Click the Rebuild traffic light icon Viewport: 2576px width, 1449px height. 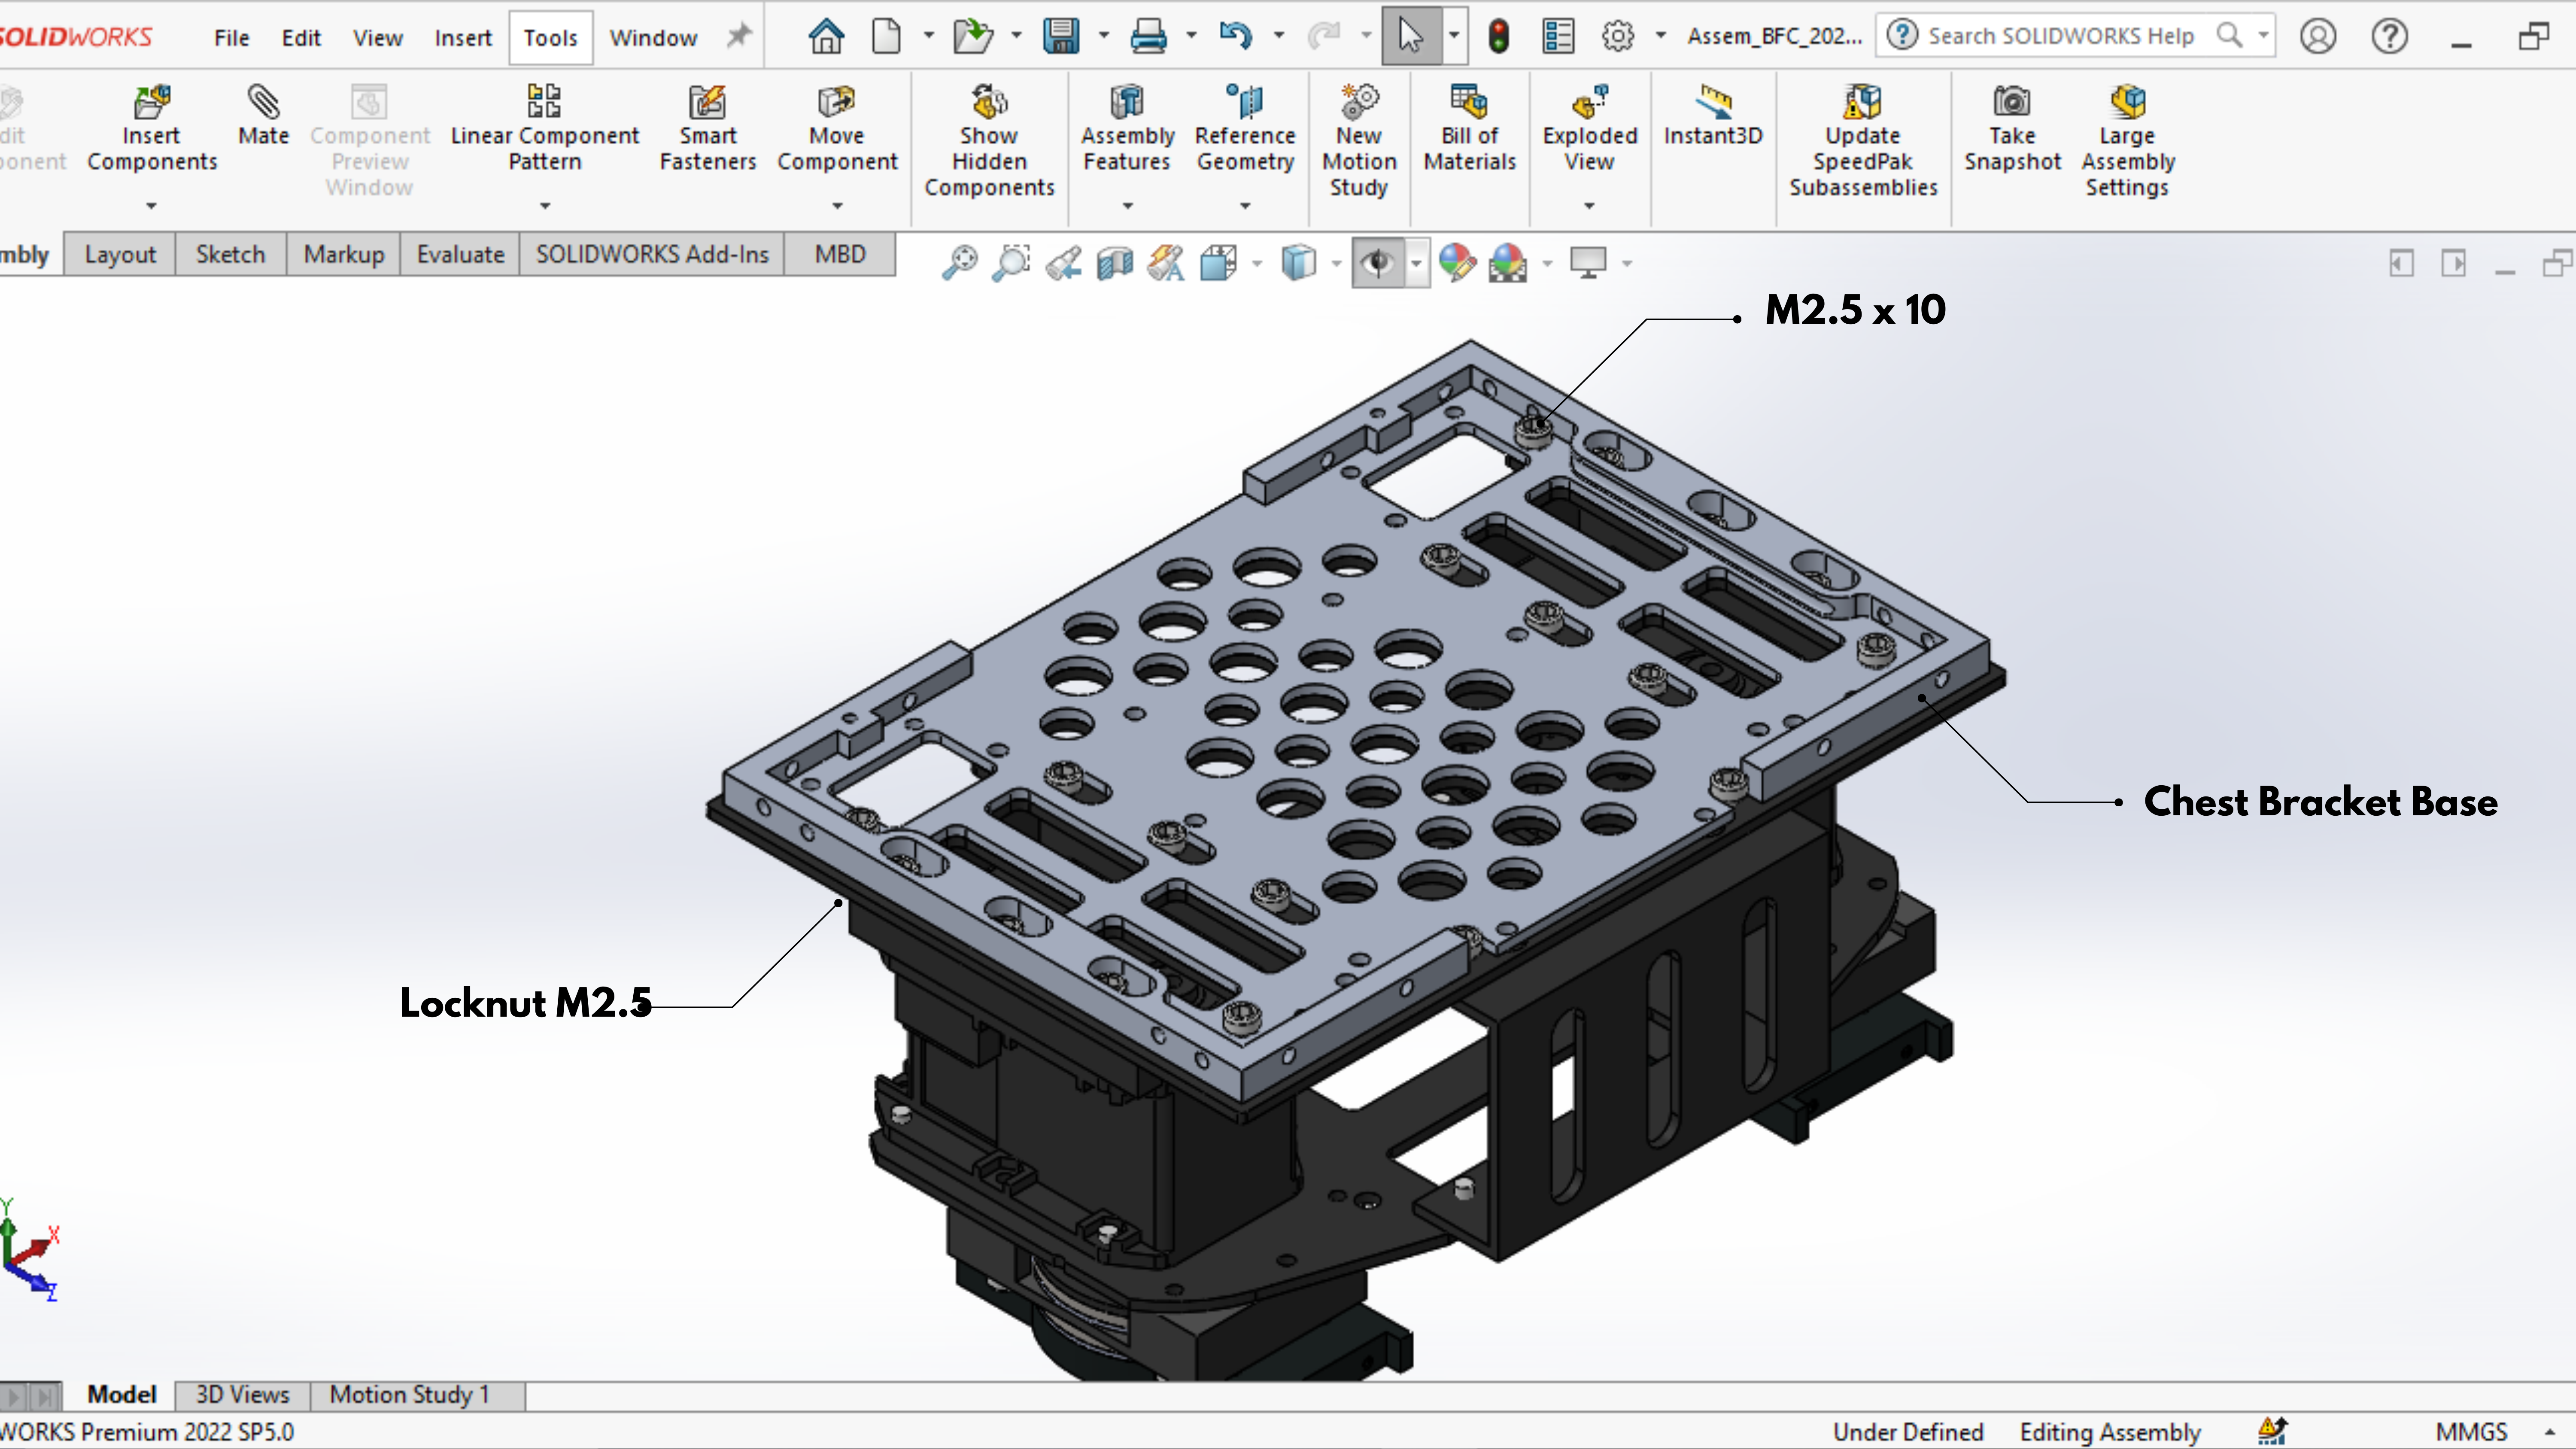click(x=1498, y=37)
